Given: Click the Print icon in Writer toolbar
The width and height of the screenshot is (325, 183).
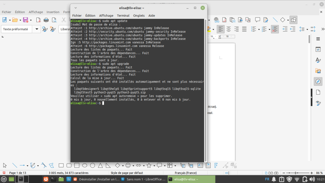Looking at the screenshot, I should pos(46,20).
